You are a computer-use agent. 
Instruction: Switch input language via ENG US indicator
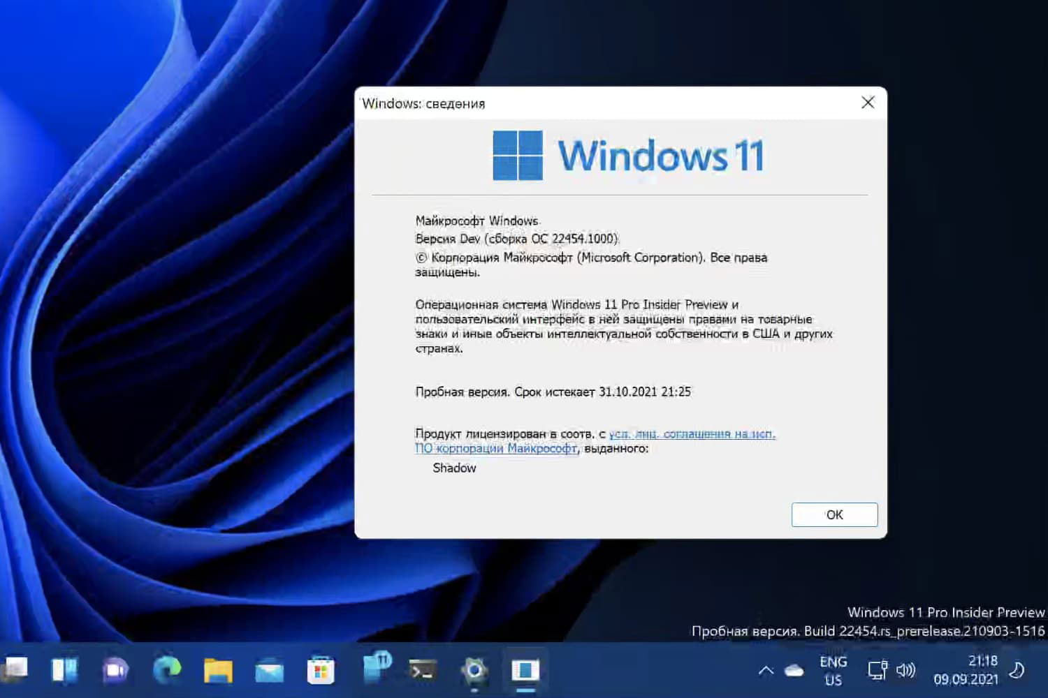[833, 670]
